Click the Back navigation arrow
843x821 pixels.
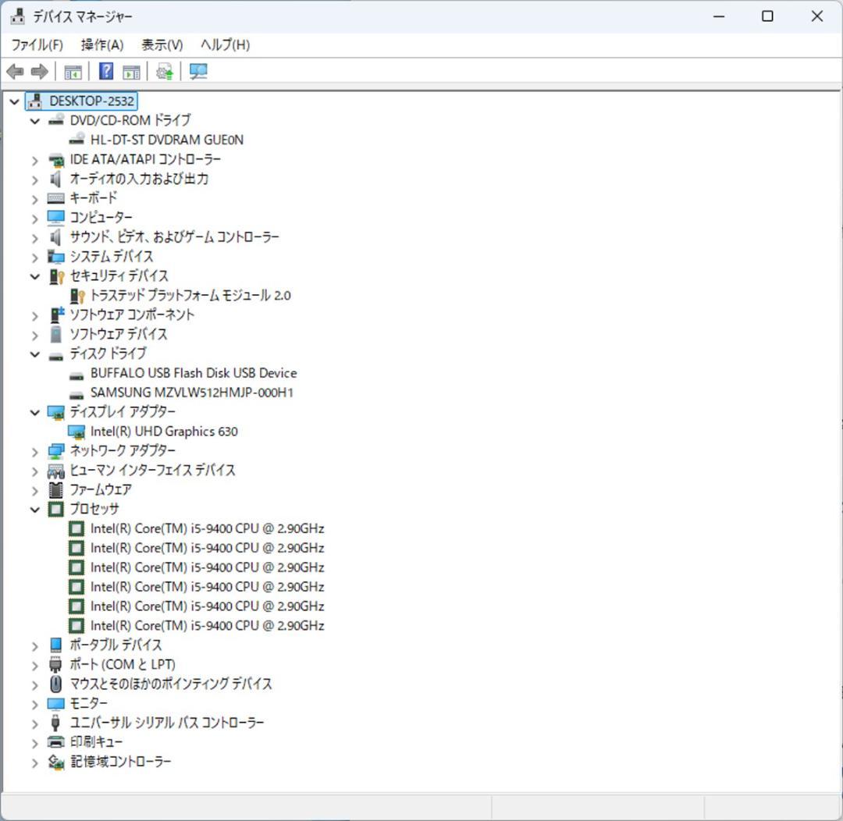tap(14, 71)
